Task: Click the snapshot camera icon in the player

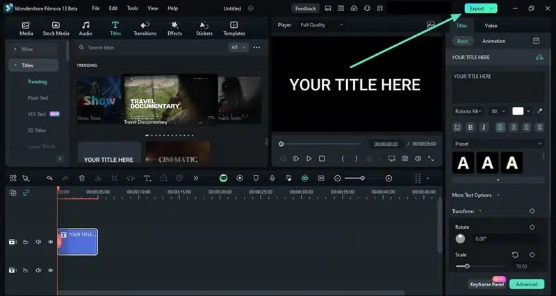Action: 404,158
